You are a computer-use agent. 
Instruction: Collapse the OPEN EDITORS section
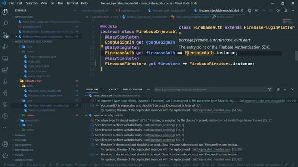23,17
